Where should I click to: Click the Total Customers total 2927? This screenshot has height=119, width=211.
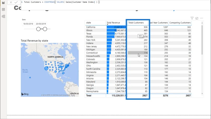[x=145, y=95]
